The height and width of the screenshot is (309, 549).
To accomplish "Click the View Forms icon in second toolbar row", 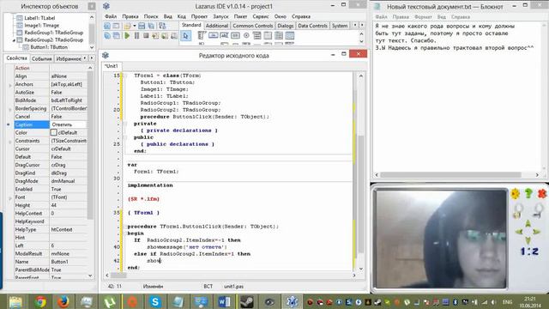I will [x=117, y=36].
